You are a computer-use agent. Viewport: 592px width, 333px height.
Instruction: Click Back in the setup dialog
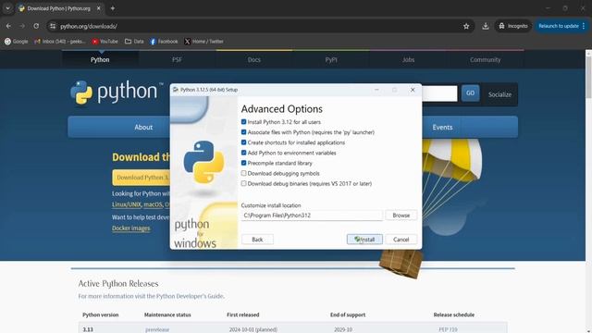[257, 240]
